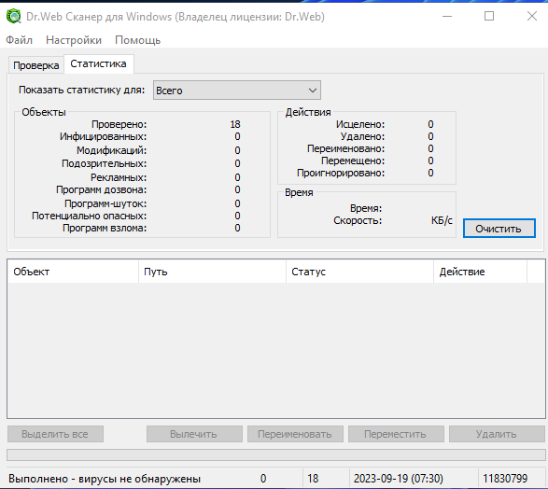Sort by the Путь column header
Screen dimensions: 548x489
pos(212,272)
